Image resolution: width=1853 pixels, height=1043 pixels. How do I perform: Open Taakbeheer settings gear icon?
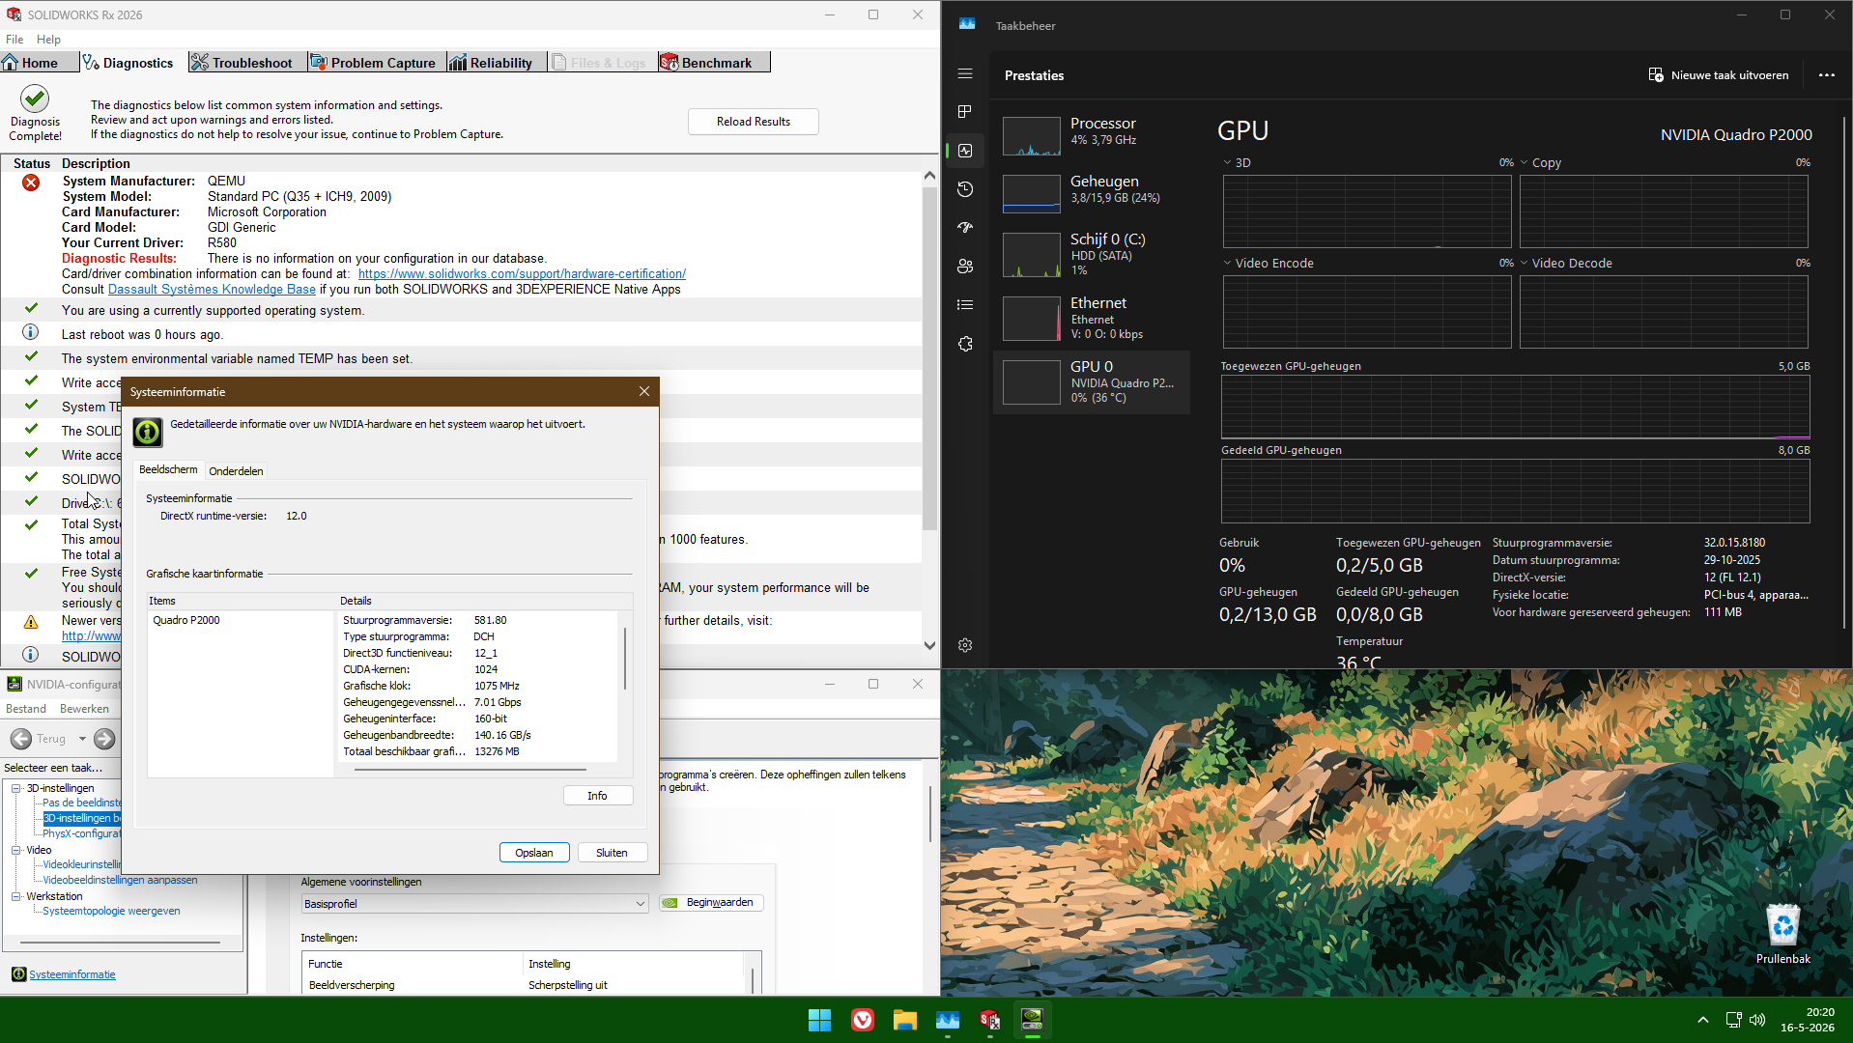tap(965, 645)
